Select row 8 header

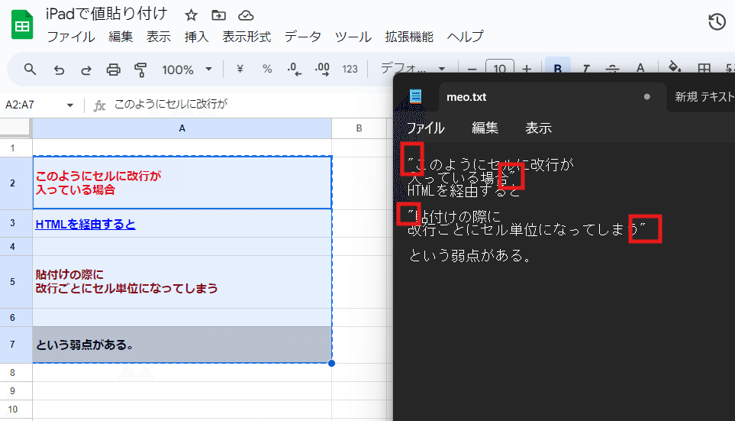(15, 373)
